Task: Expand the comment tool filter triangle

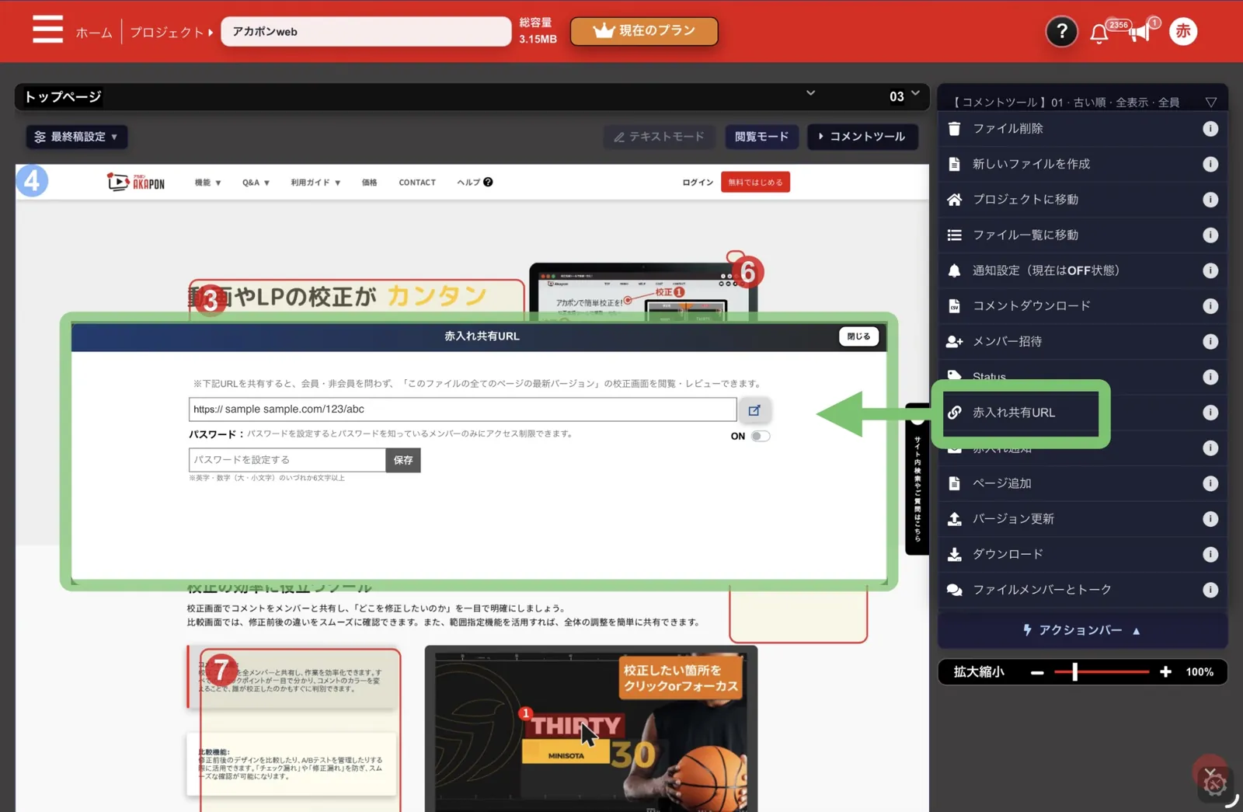Action: tap(1210, 103)
